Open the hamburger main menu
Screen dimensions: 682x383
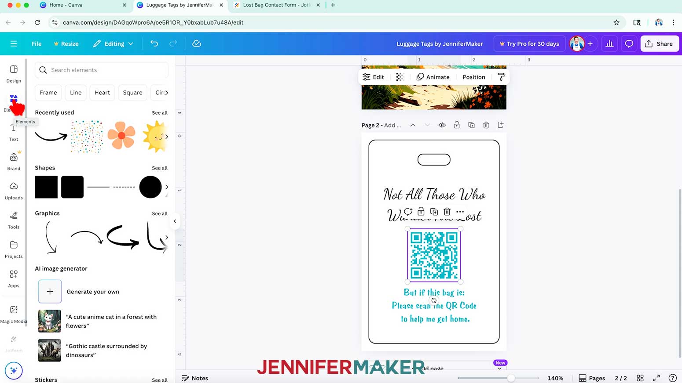tap(14, 43)
